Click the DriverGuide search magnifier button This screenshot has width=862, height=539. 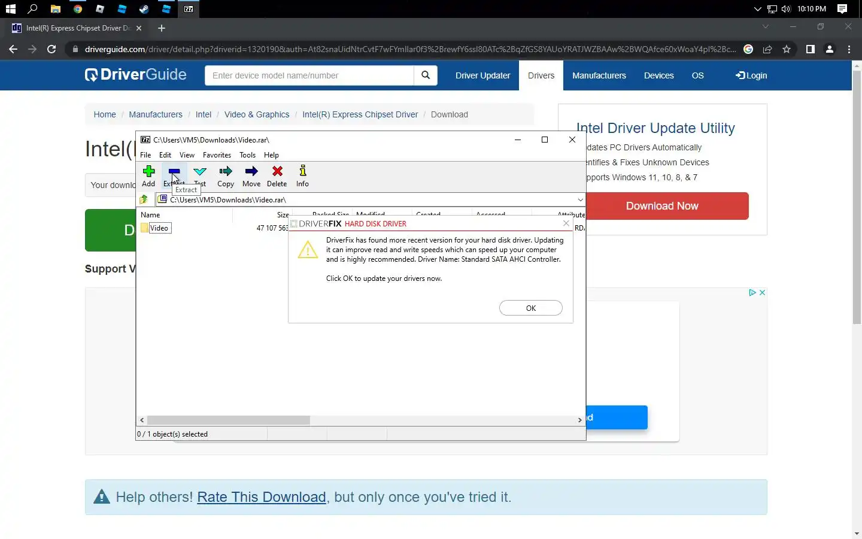(426, 75)
